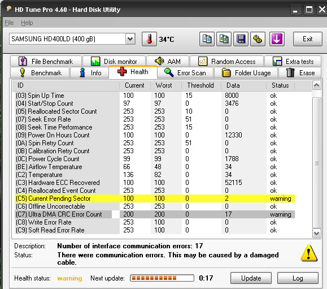Screen dimensions: 327x289
Task: Select the (C9) Soft Read Error Rate row
Action: pos(155,230)
